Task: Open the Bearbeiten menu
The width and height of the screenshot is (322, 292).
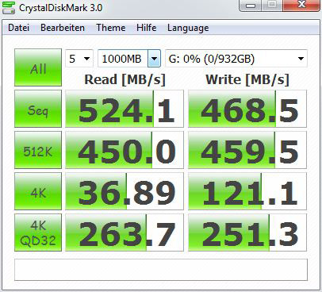Action: pos(63,28)
